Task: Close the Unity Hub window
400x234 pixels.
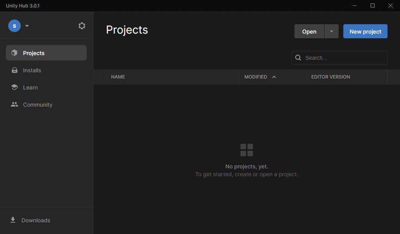Action: click(x=390, y=5)
